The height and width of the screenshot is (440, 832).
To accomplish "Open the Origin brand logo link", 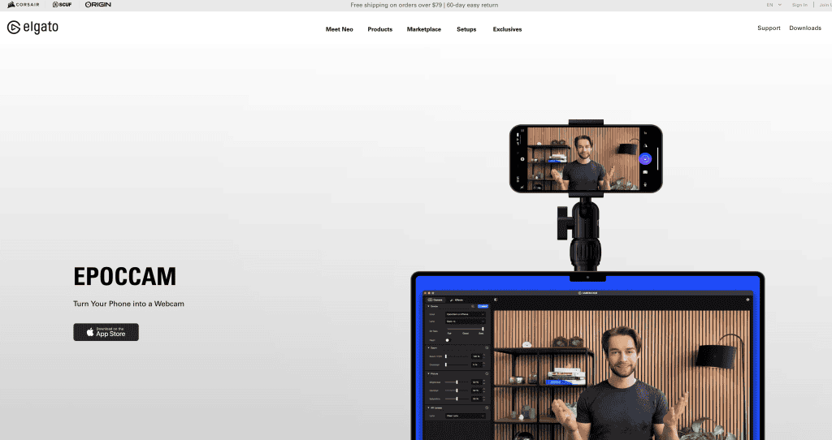I will (x=98, y=5).
